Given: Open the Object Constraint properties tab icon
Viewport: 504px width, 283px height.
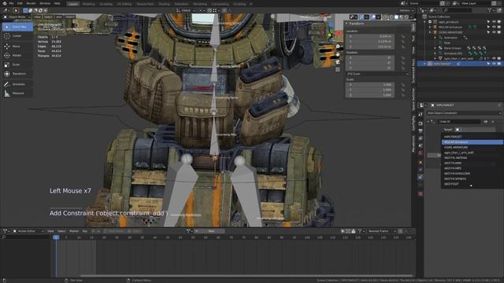Looking at the screenshot, I should coord(421,177).
